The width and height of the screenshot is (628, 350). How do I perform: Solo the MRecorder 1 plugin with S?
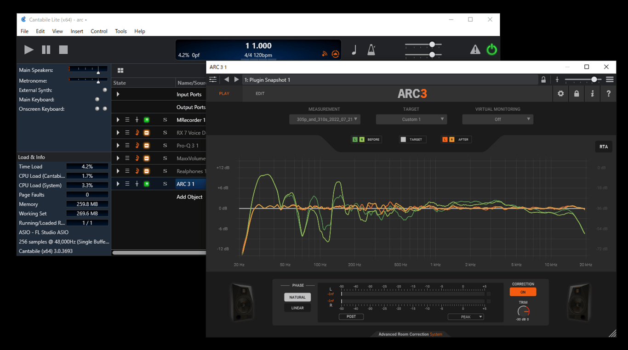click(x=165, y=120)
